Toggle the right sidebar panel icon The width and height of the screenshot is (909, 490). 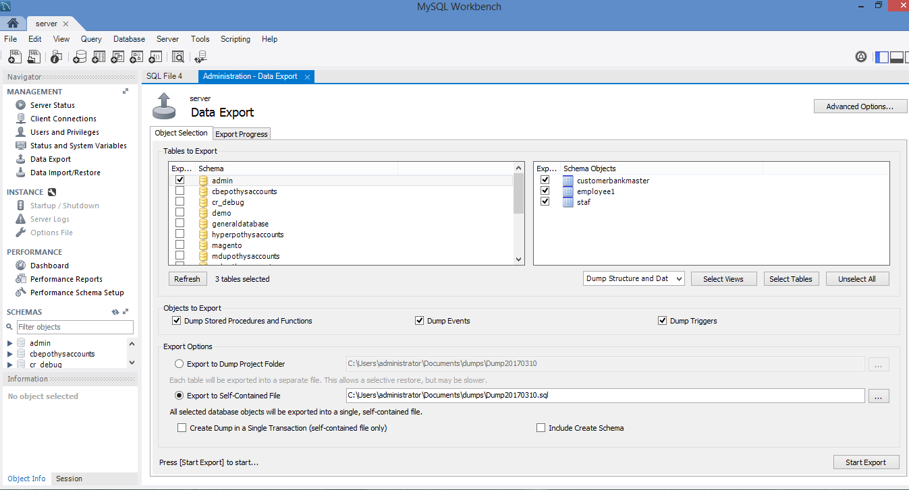pos(907,57)
